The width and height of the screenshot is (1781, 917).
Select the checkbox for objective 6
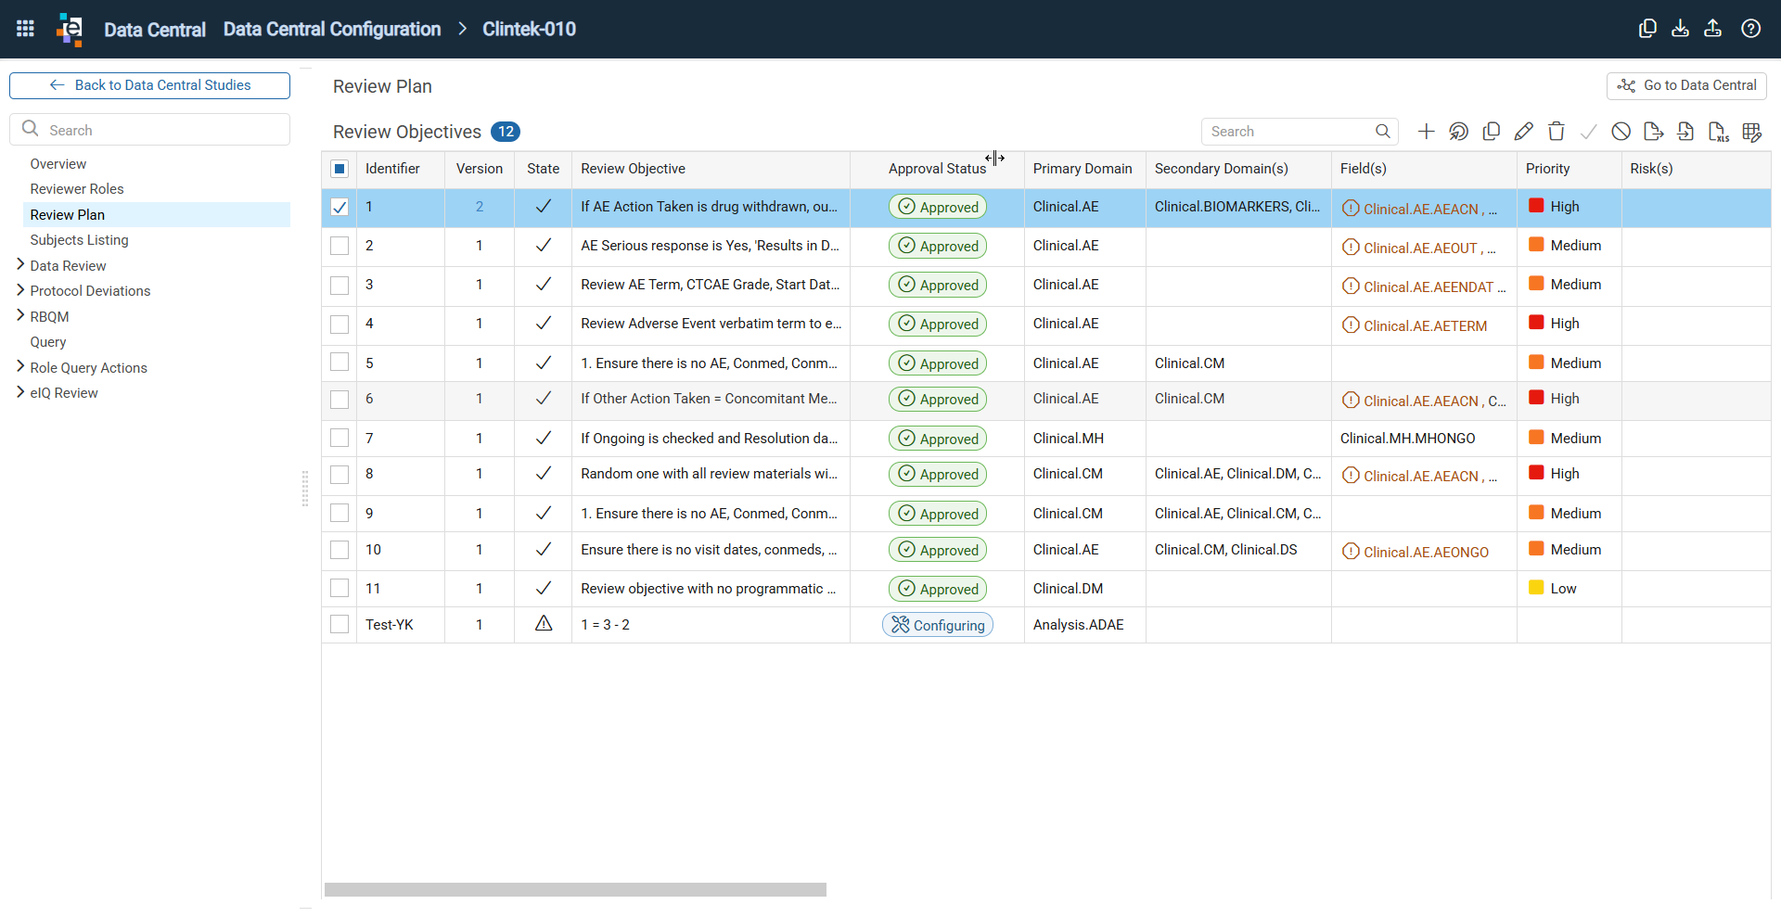point(340,399)
